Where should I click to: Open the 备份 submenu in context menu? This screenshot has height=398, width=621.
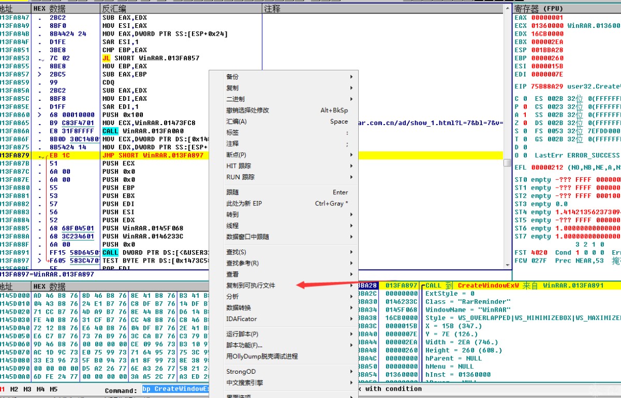click(x=284, y=76)
